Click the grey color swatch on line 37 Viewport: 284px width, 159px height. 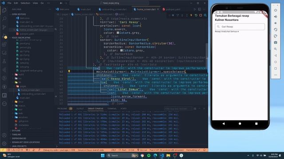pos(121,50)
